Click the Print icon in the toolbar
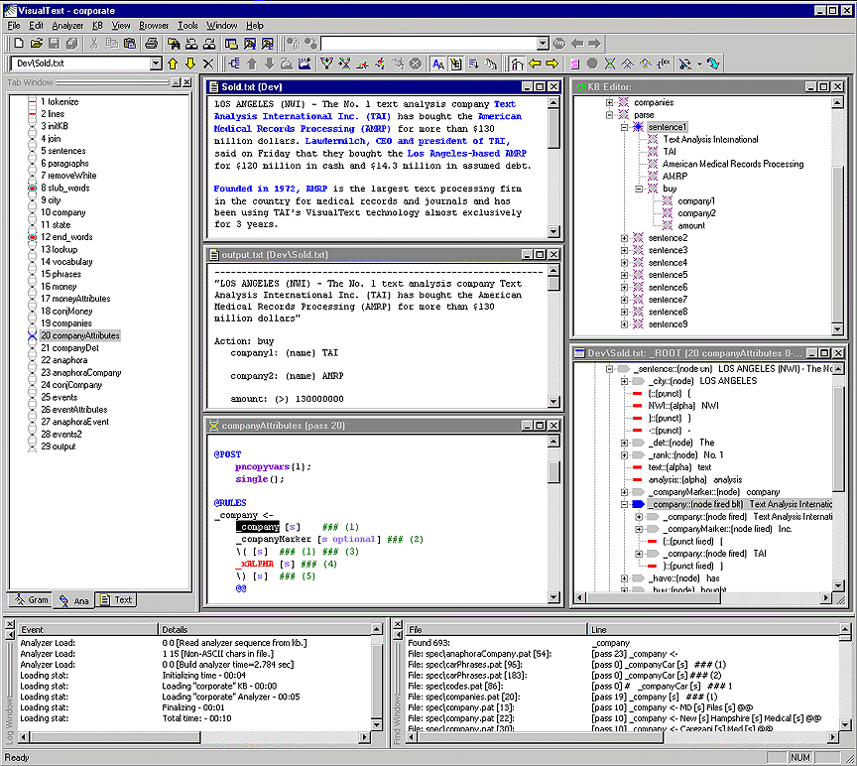This screenshot has width=857, height=766. [151, 44]
